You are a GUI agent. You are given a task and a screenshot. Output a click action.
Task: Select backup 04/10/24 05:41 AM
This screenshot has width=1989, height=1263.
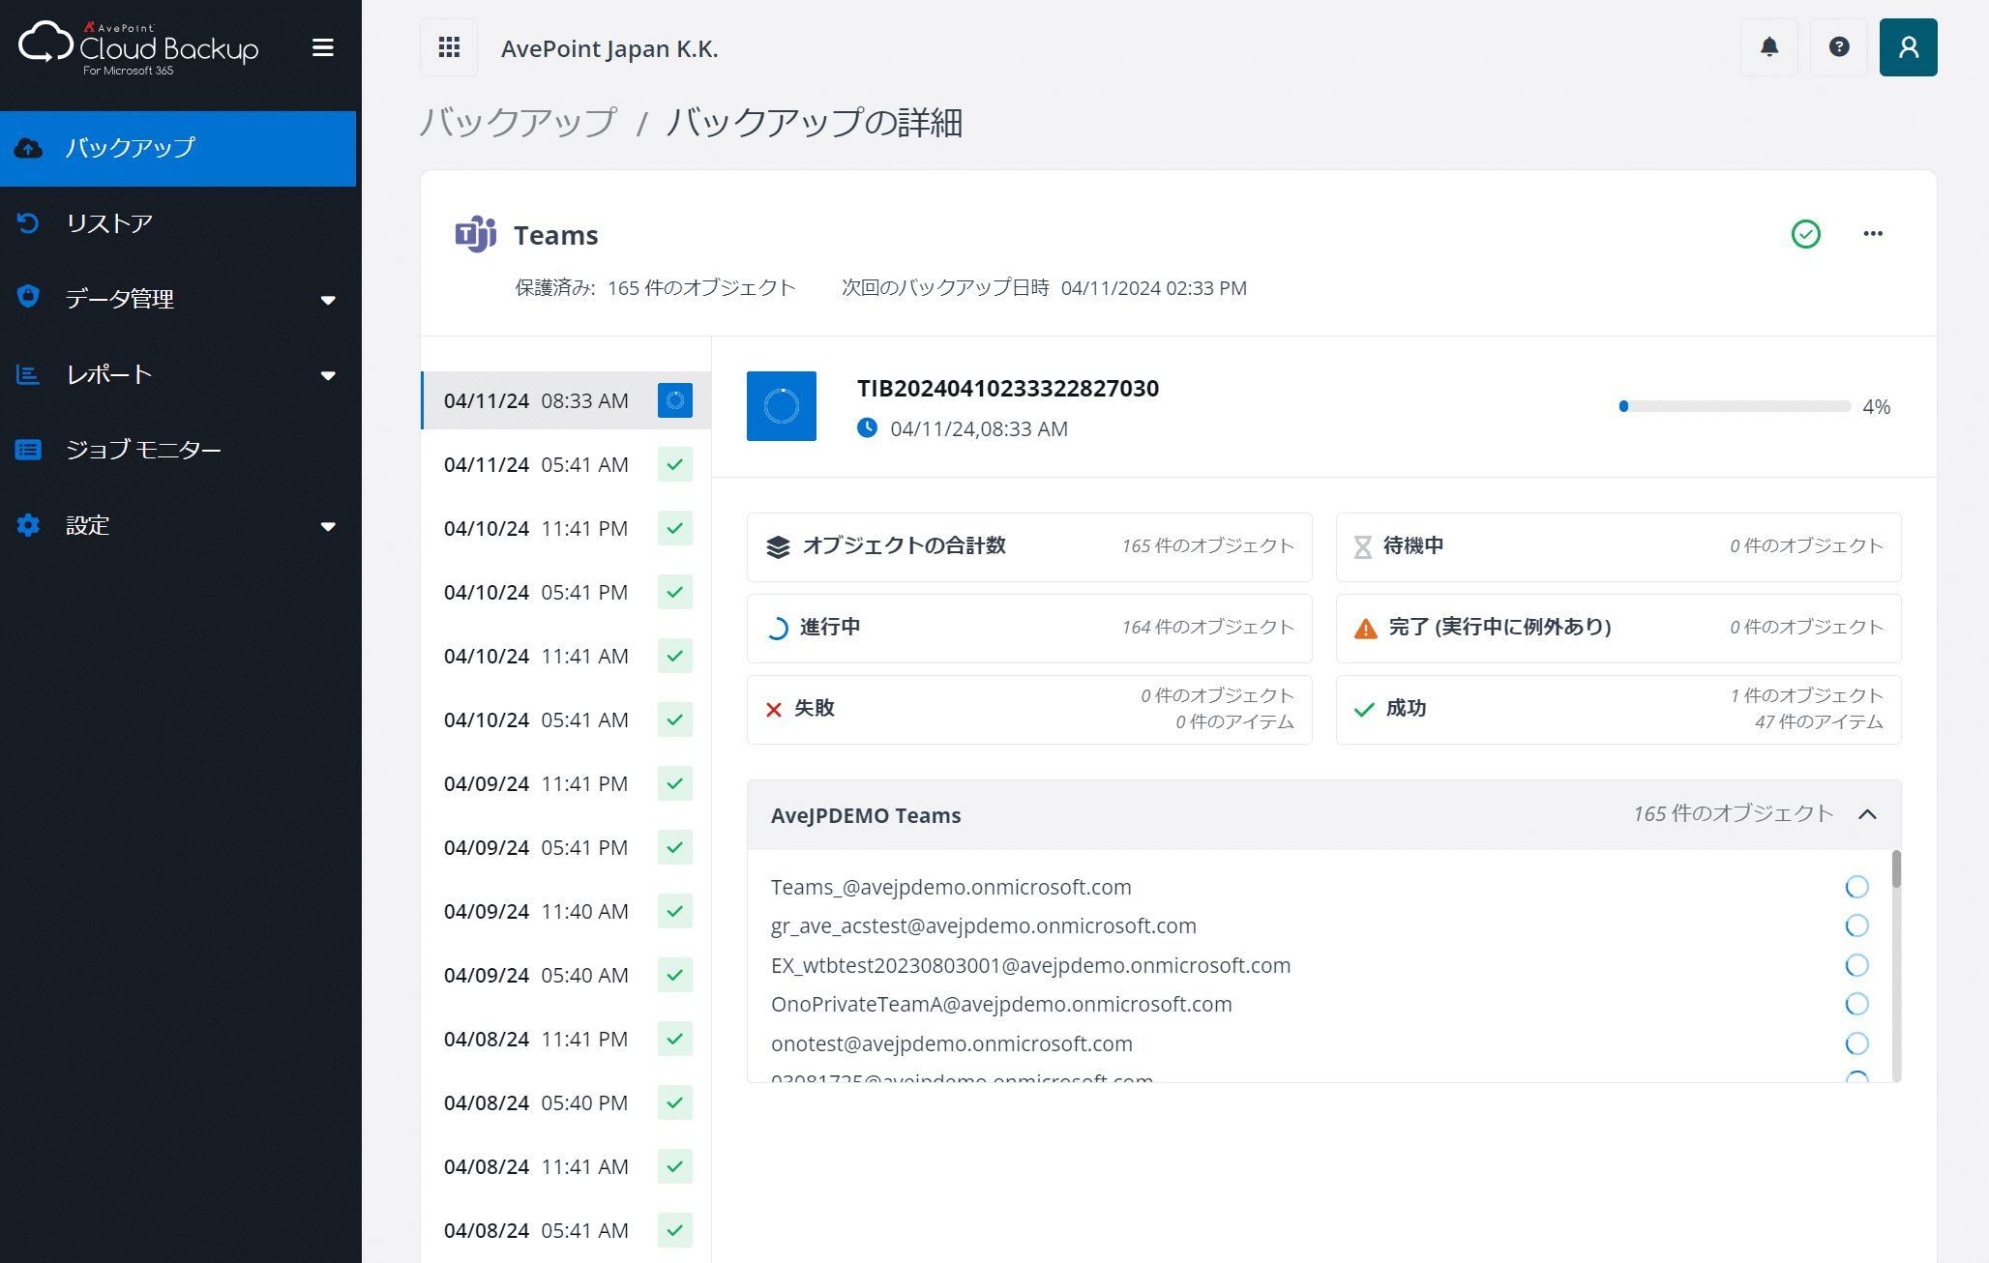click(x=566, y=720)
